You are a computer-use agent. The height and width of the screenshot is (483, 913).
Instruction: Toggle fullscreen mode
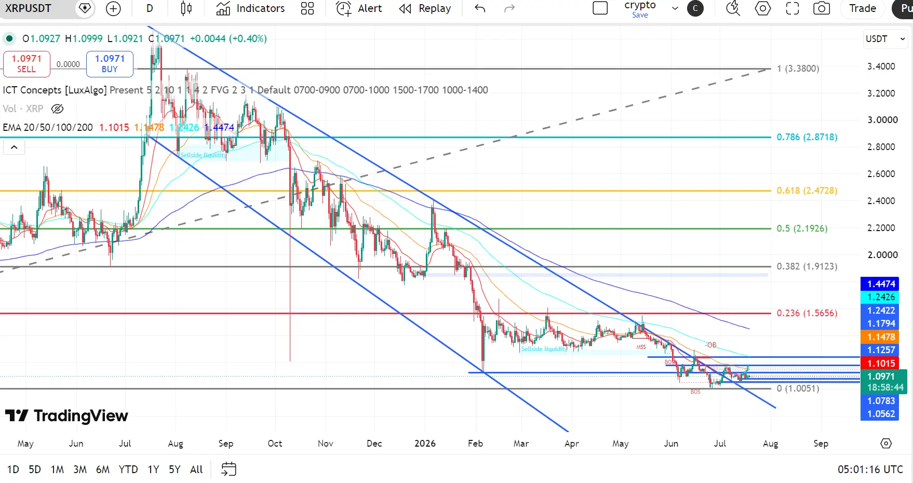click(x=792, y=8)
